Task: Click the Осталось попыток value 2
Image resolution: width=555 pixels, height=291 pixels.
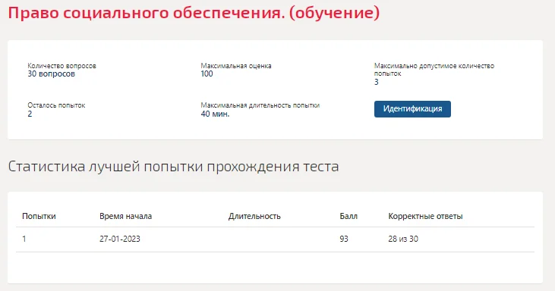Action: 30,114
